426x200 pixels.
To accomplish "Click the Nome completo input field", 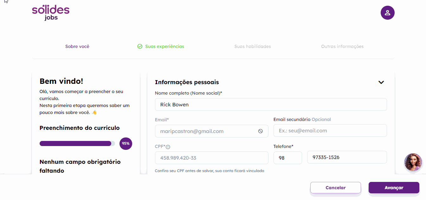I will 271,104.
